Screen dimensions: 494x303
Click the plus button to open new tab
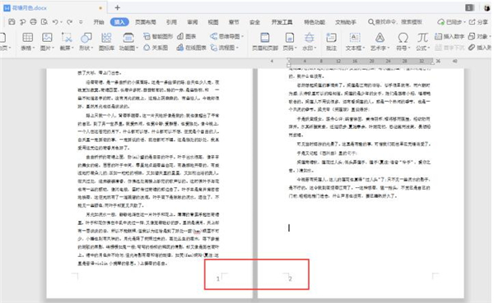(x=117, y=7)
